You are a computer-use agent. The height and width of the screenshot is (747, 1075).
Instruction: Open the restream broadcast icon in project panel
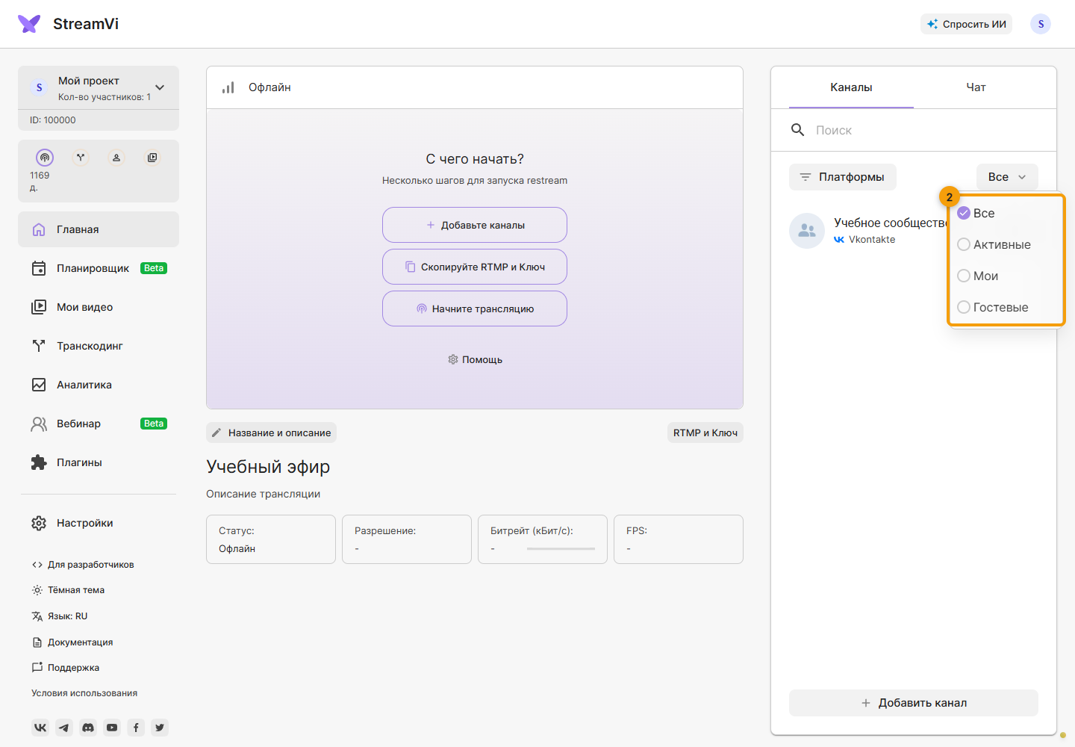tap(45, 158)
